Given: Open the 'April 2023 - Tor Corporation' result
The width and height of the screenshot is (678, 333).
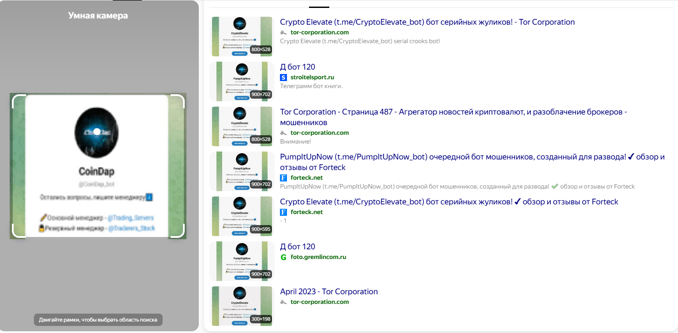Looking at the screenshot, I should (x=329, y=292).
